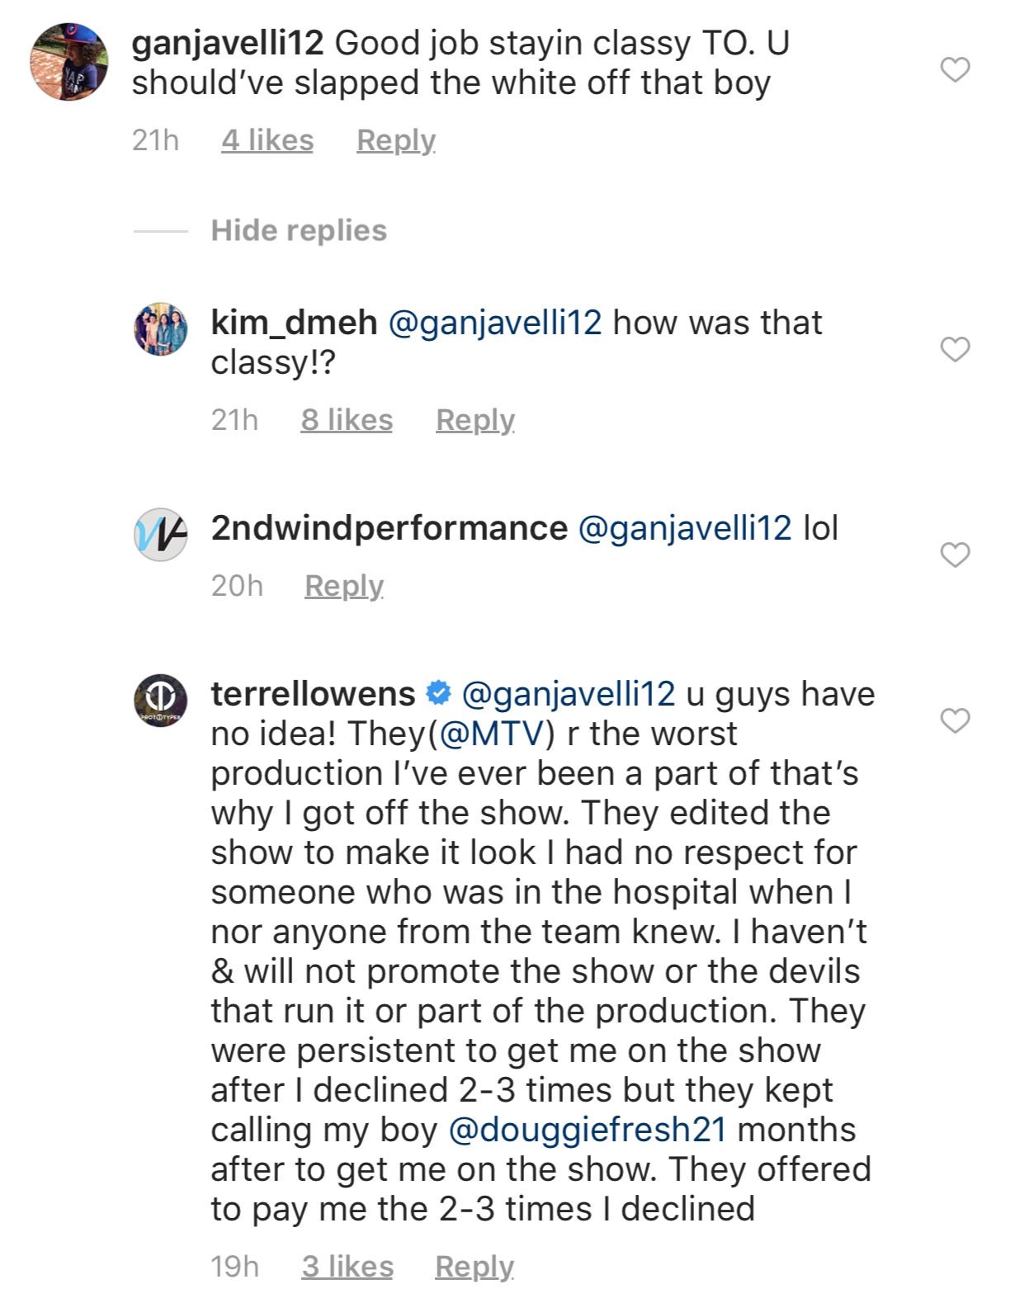1025x1303 pixels.
Task: Open terrellowens profile avatar
Action: click(161, 701)
